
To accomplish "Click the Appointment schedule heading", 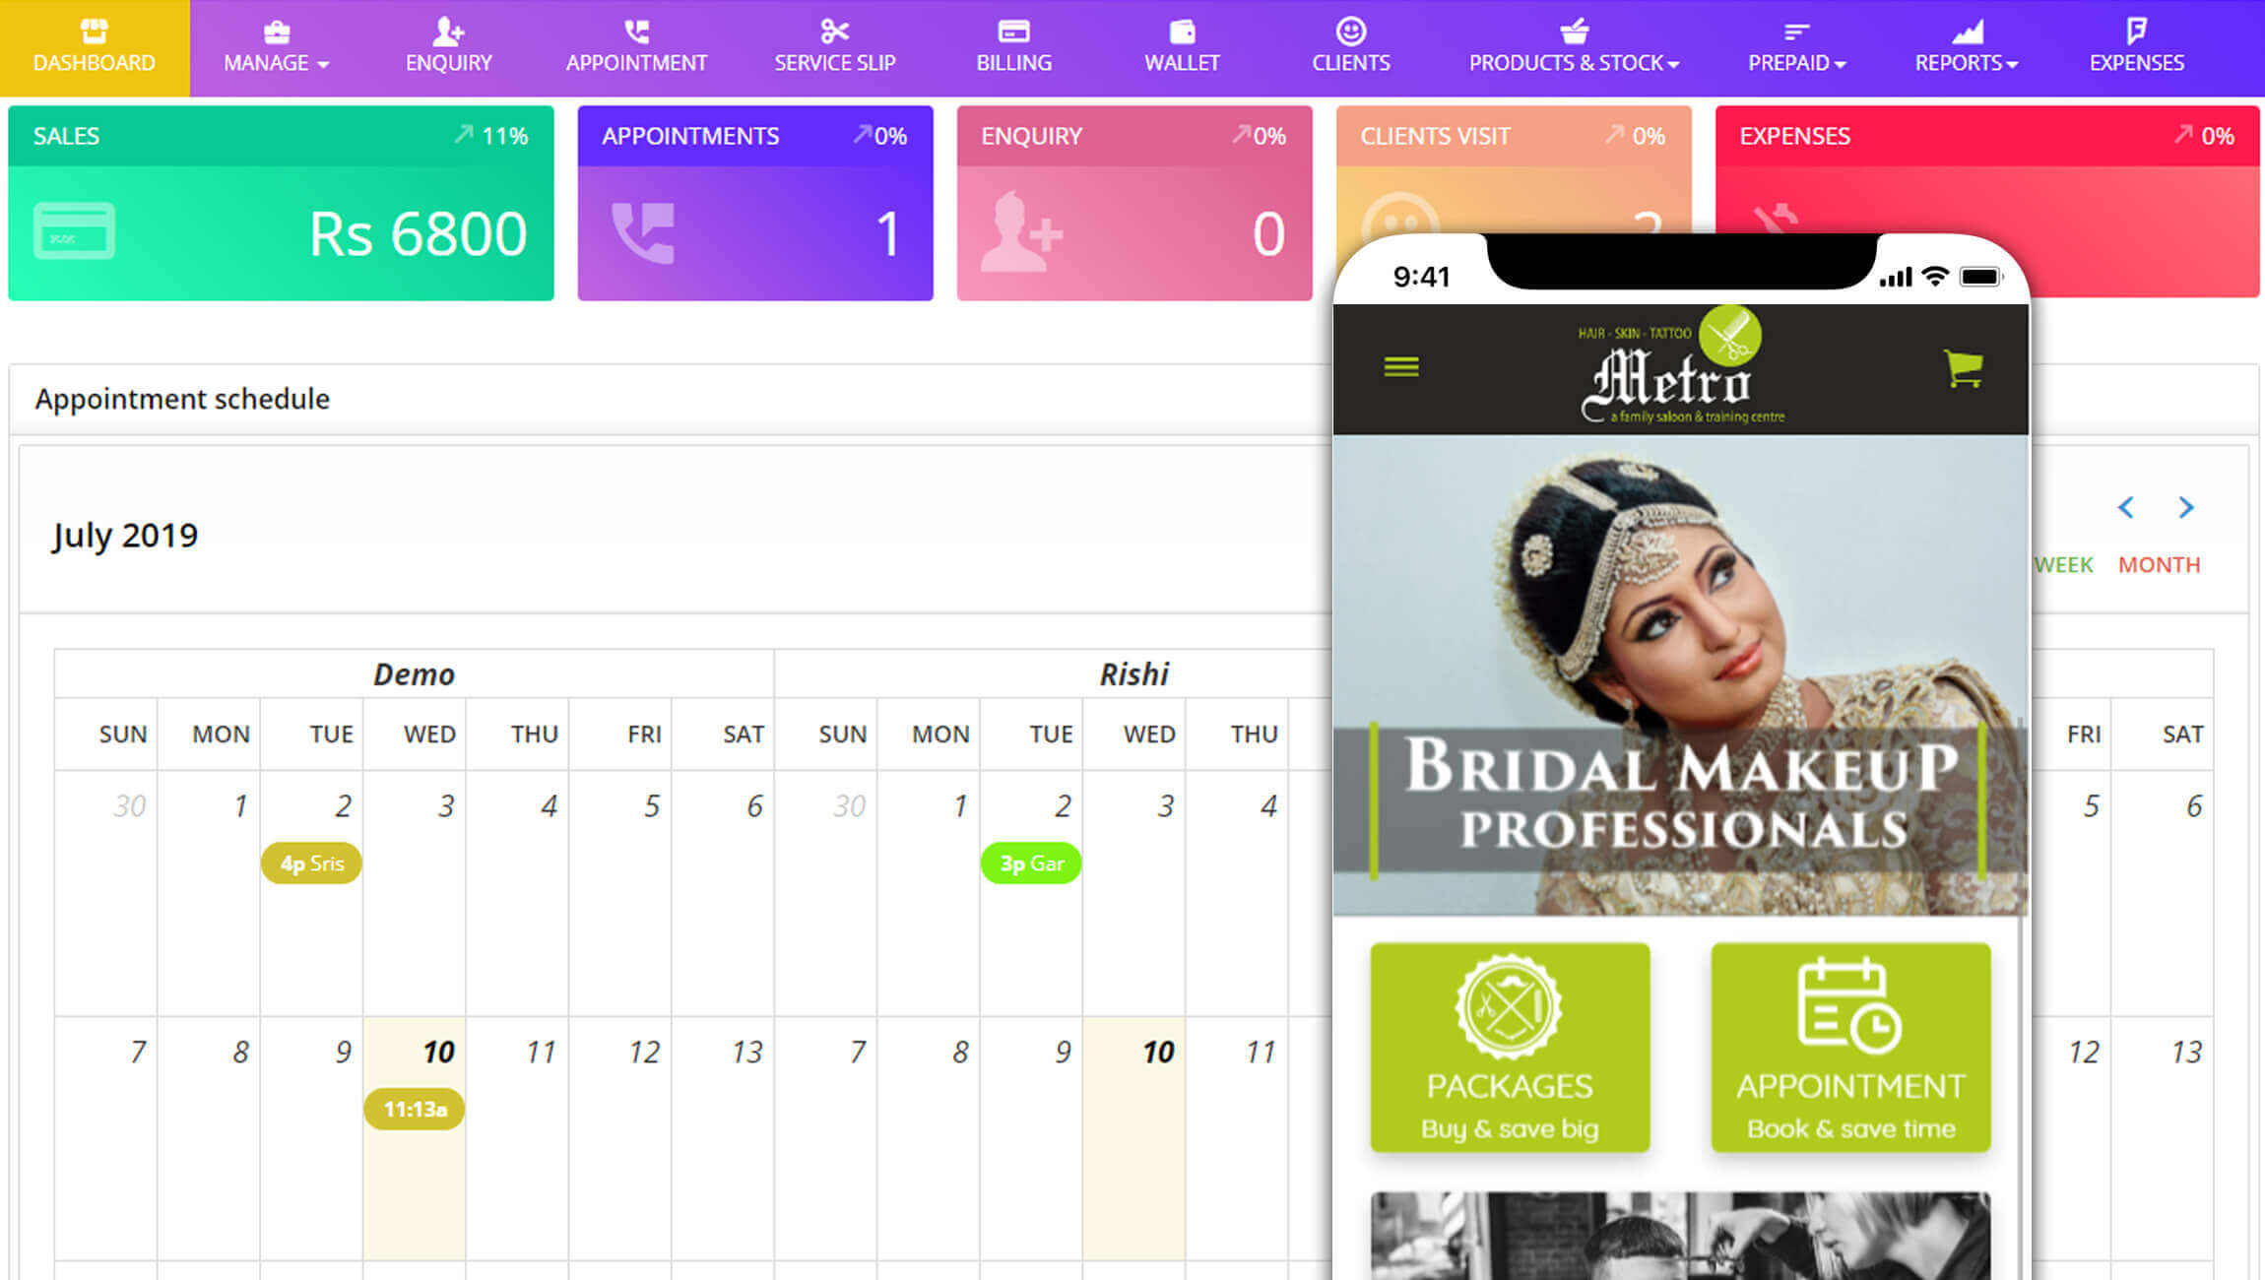I will pyautogui.click(x=182, y=399).
